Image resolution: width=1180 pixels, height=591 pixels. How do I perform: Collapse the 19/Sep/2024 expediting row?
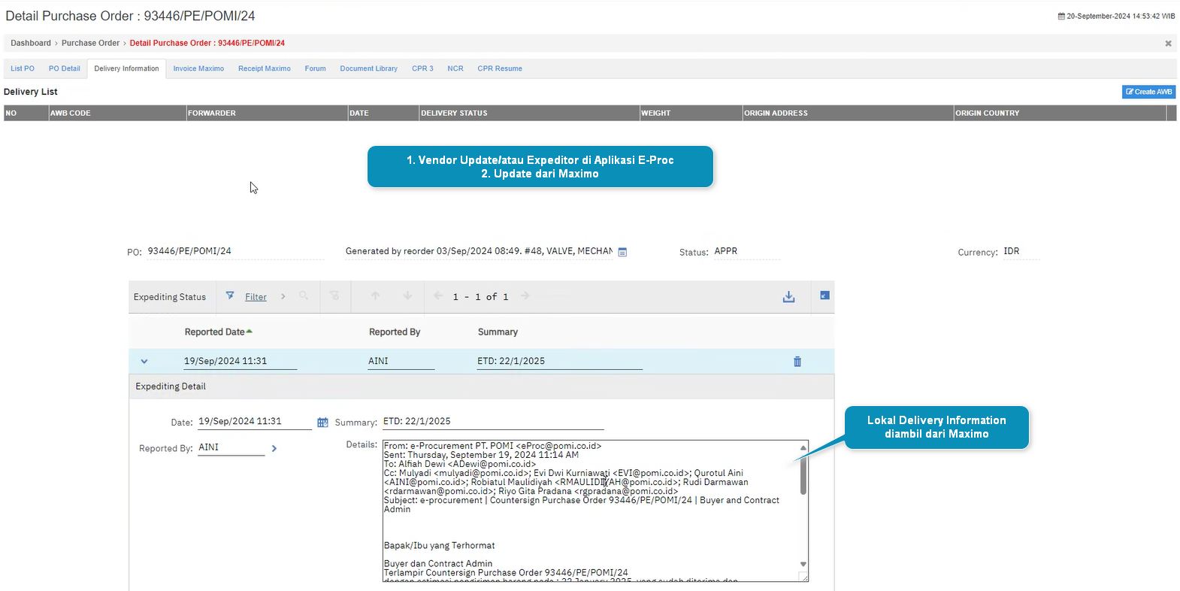pos(144,362)
